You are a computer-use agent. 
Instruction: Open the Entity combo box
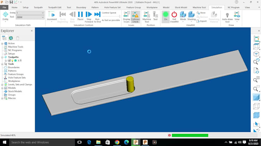30,13
